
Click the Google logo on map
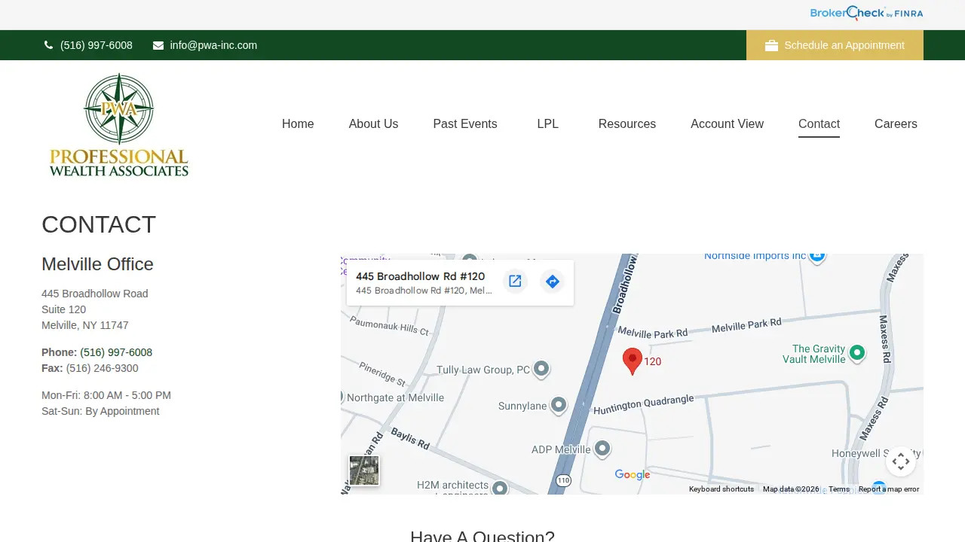(x=633, y=474)
